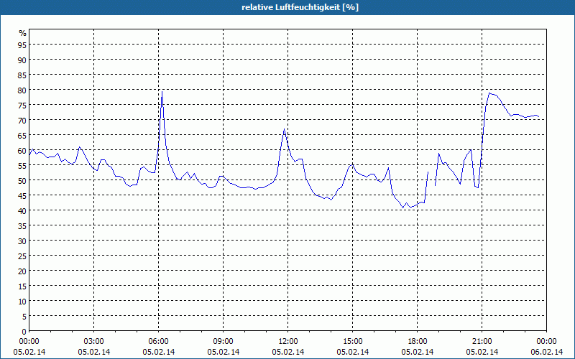Select the '15' y-axis value label
Screen dimensions: 575x359
click(x=22, y=286)
